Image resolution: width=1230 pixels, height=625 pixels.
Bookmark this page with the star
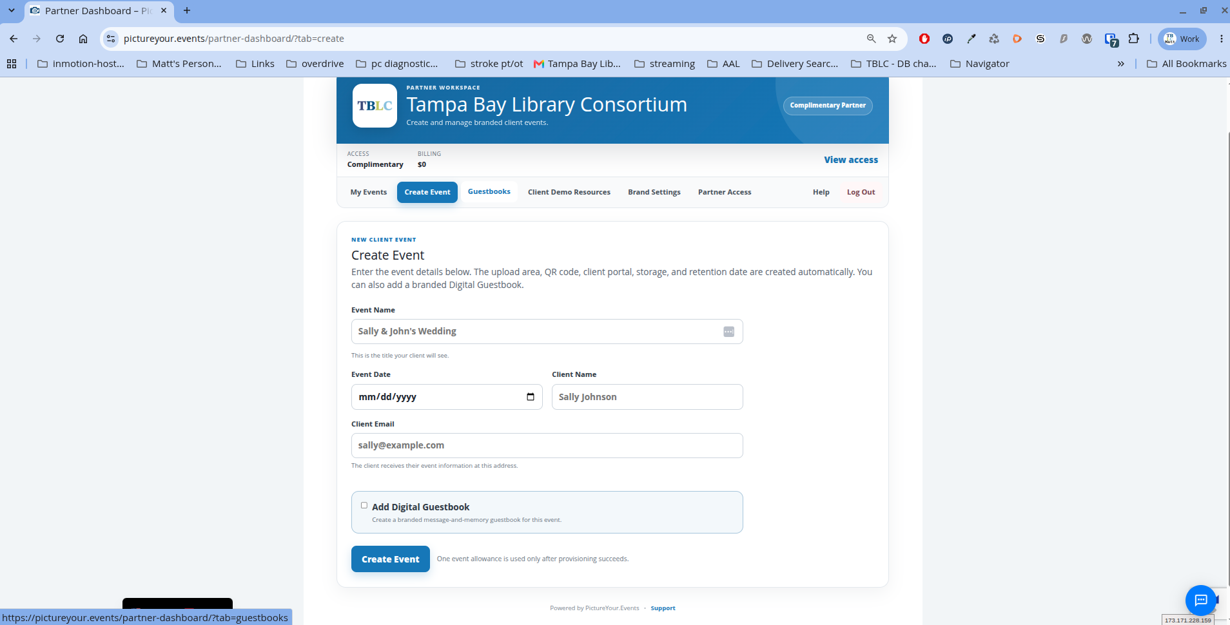tap(892, 39)
